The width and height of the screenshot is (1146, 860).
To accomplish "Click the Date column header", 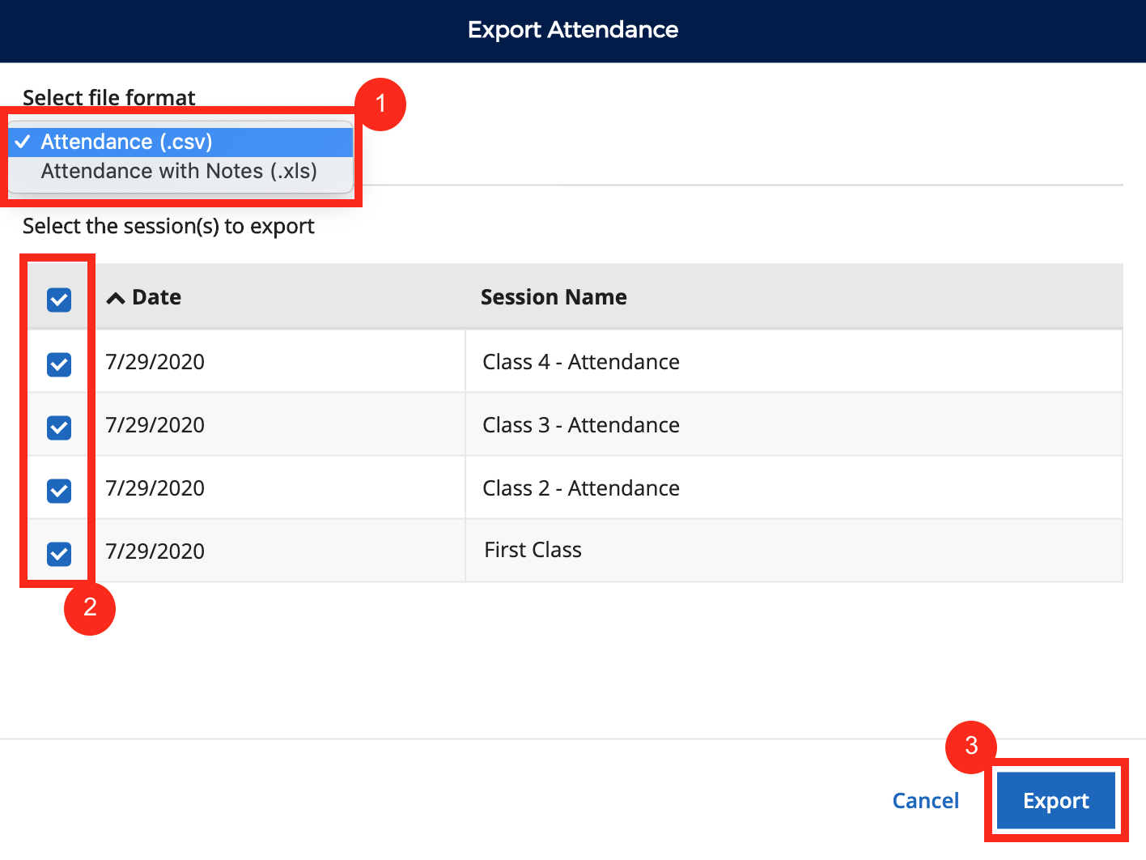I will (x=156, y=296).
